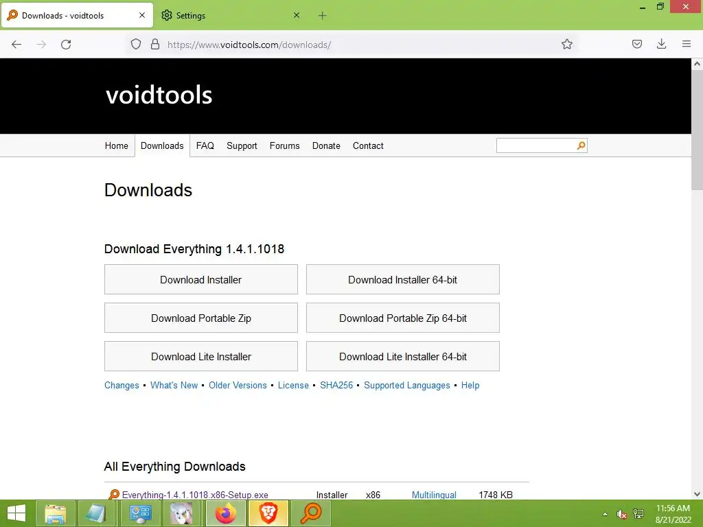Click the site search magnifier icon

coord(581,145)
